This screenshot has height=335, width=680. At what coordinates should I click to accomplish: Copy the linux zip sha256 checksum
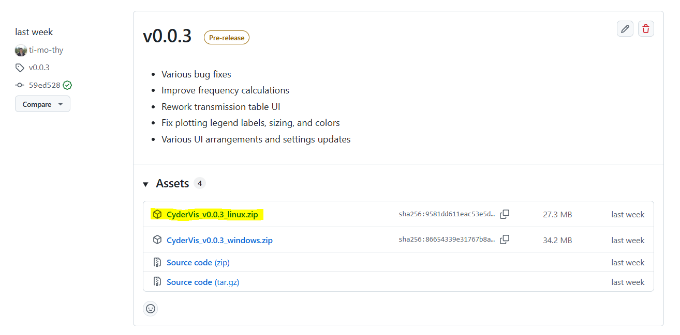click(505, 214)
